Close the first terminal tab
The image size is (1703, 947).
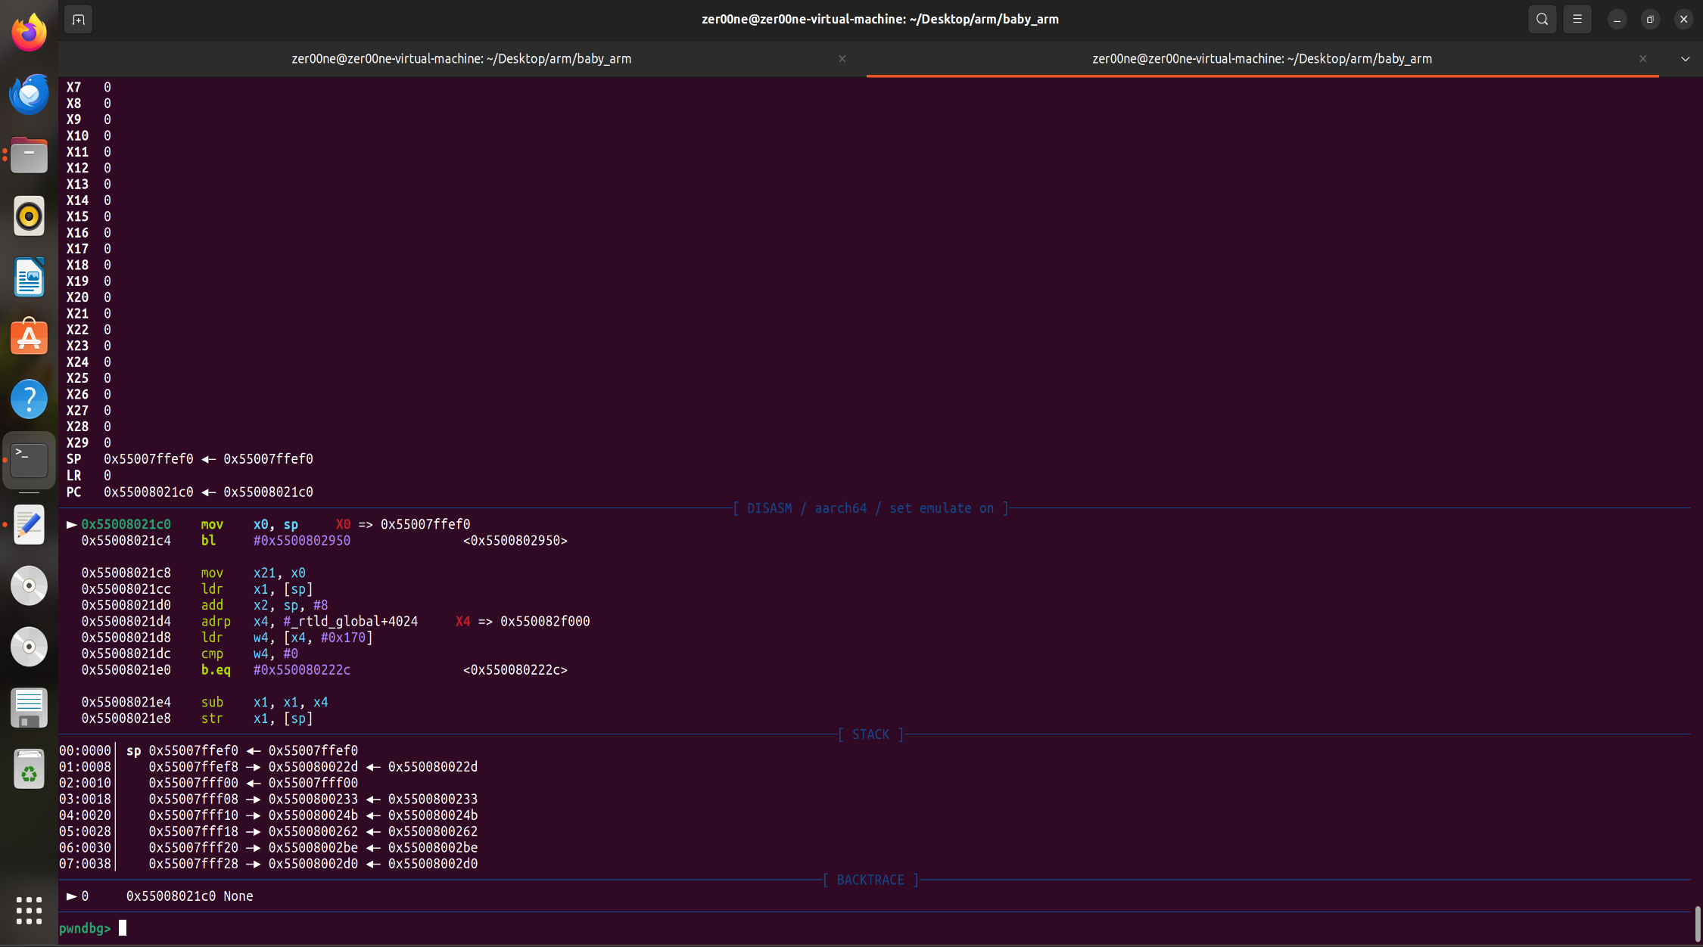point(842,58)
